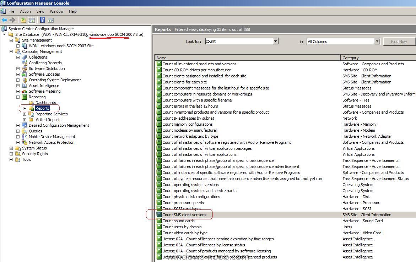Click the report icon beside Count users by domain

point(159,227)
